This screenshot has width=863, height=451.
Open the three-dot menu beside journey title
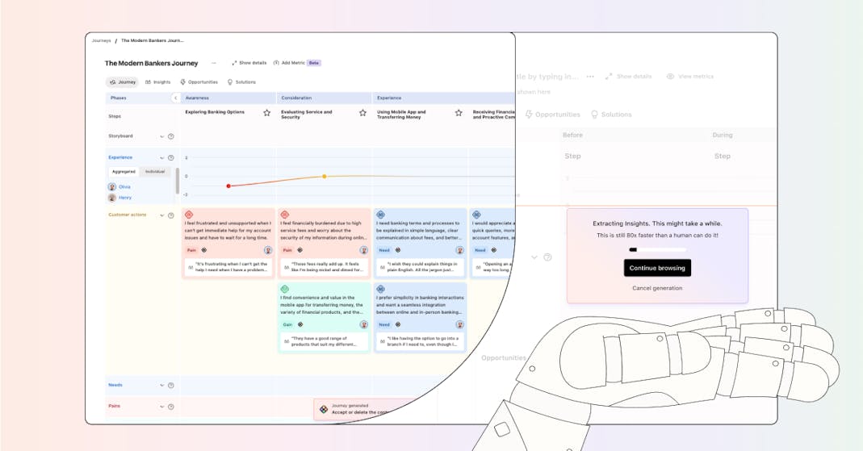(x=214, y=63)
